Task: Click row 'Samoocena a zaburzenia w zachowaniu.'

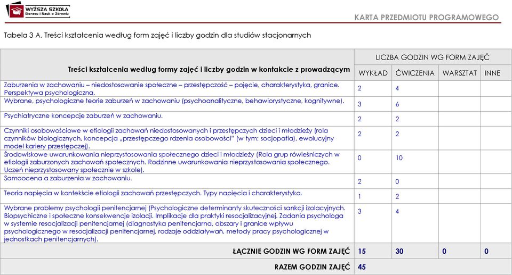Action: 255,181
